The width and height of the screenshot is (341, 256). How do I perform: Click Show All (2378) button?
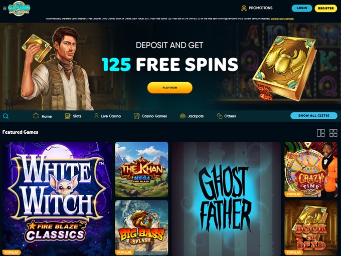[314, 116]
